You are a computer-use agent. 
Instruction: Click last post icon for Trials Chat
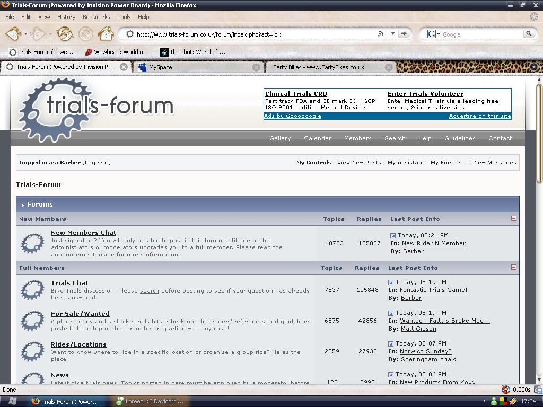coord(391,282)
